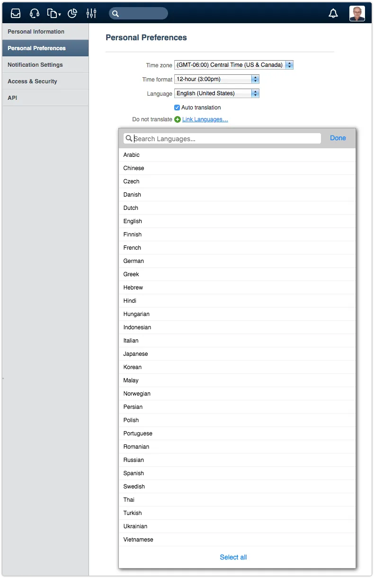Open the pie chart reports icon
Image resolution: width=374 pixels, height=578 pixels.
click(72, 13)
